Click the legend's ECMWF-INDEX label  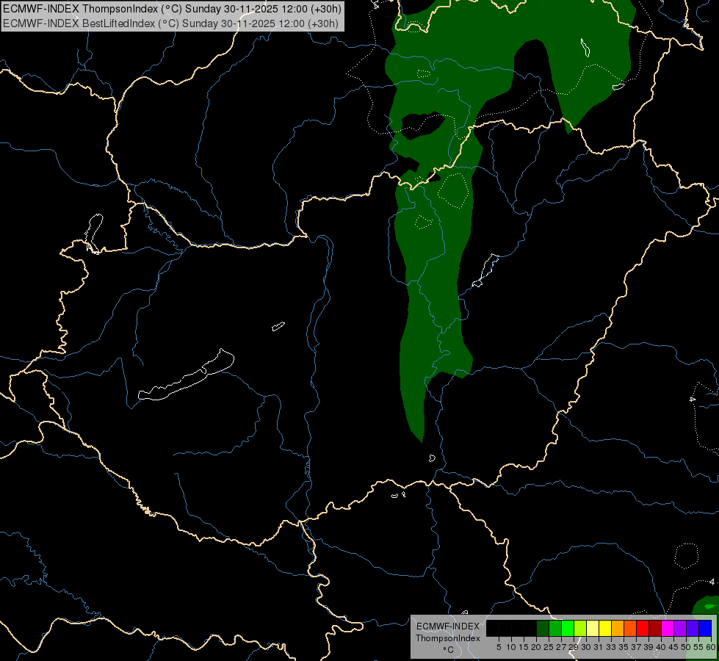coord(448,626)
